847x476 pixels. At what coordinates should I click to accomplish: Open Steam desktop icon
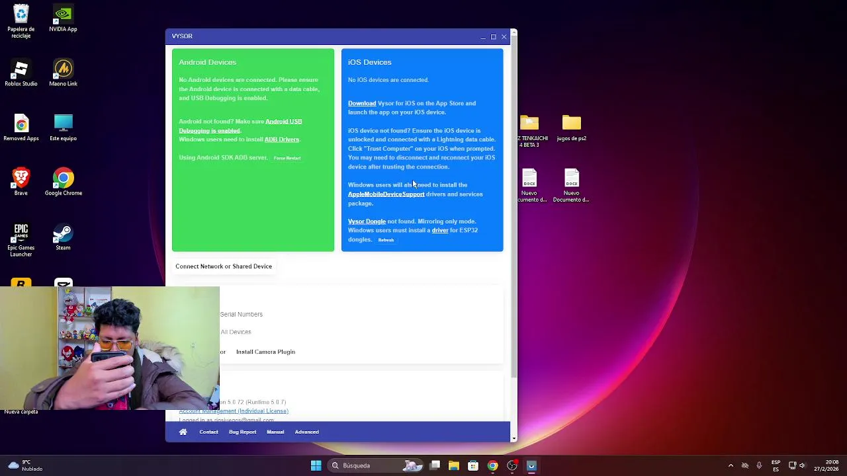(63, 237)
